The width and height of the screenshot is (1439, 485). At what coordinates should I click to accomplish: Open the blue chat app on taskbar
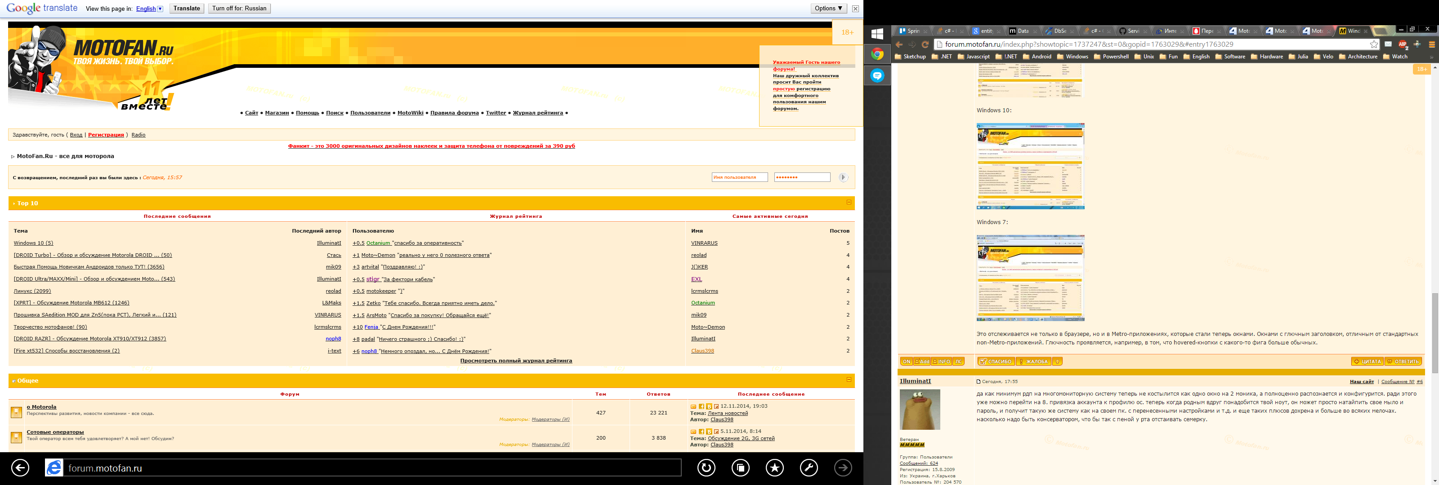click(878, 75)
